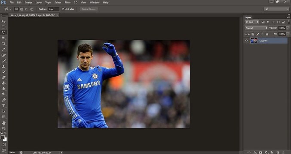Create a new layer group

pos(272,152)
